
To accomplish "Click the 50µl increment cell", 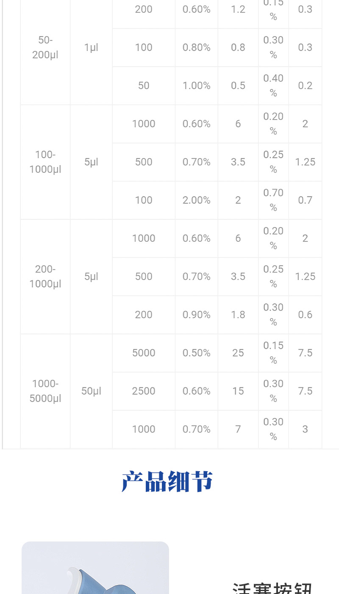I will [x=91, y=391].
